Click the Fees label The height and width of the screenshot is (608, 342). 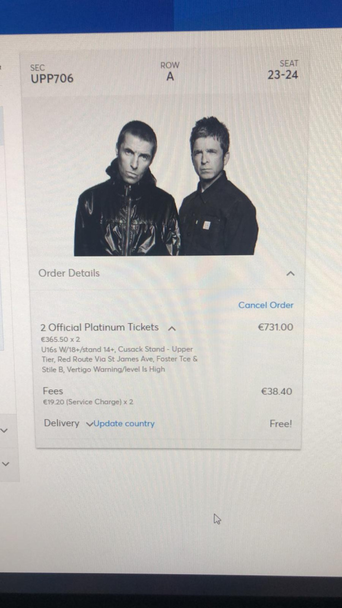pyautogui.click(x=53, y=391)
